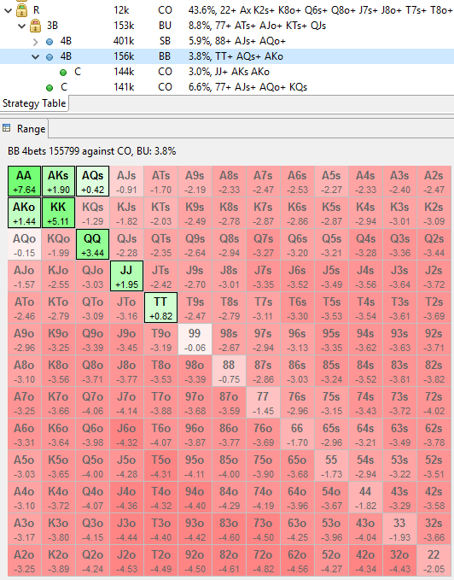454x580 pixels.
Task: Click the blue dot on 4B 156k row
Action: tap(49, 57)
